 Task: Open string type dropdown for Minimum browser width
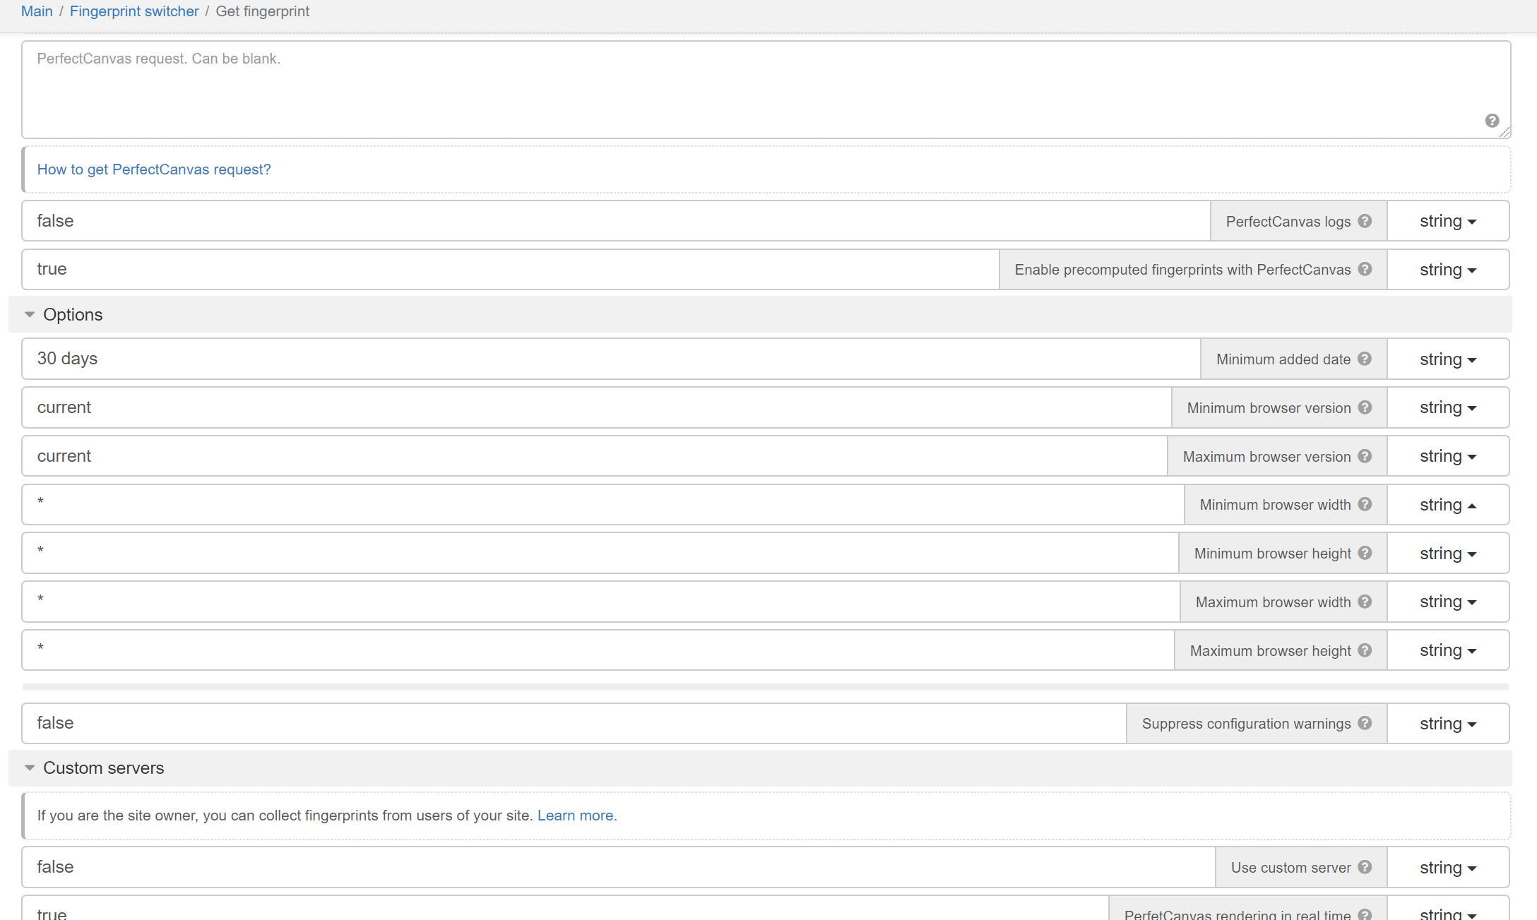pos(1447,505)
